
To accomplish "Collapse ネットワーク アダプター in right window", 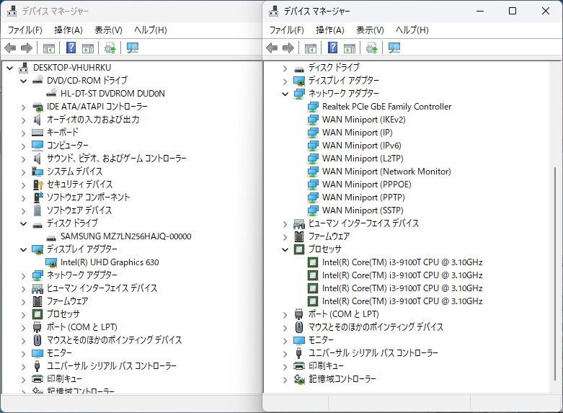I will [285, 94].
